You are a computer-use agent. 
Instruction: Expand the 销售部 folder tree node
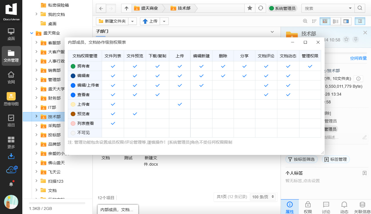pyautogui.click(x=36, y=70)
